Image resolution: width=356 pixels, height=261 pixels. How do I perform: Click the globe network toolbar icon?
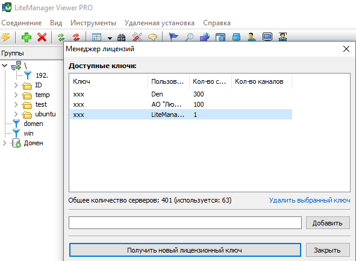tap(205, 37)
